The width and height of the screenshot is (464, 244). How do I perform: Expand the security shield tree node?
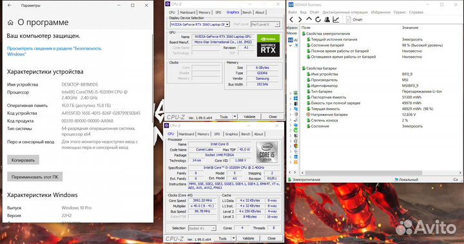pos(290,146)
